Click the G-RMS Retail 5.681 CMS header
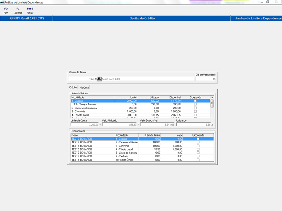 (27, 18)
